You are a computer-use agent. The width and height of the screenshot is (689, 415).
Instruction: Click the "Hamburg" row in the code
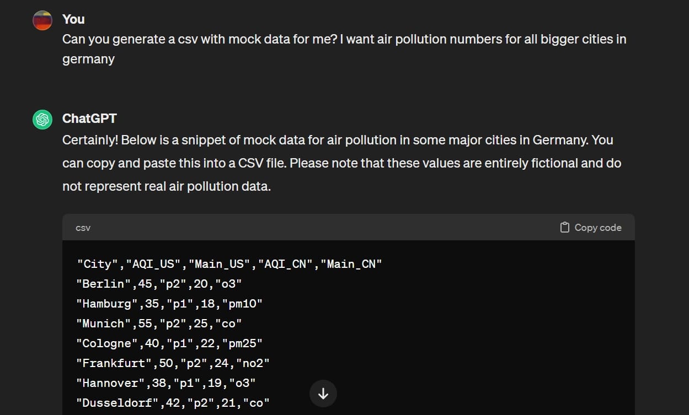(169, 304)
